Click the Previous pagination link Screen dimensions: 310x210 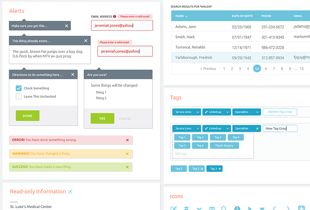click(208, 69)
